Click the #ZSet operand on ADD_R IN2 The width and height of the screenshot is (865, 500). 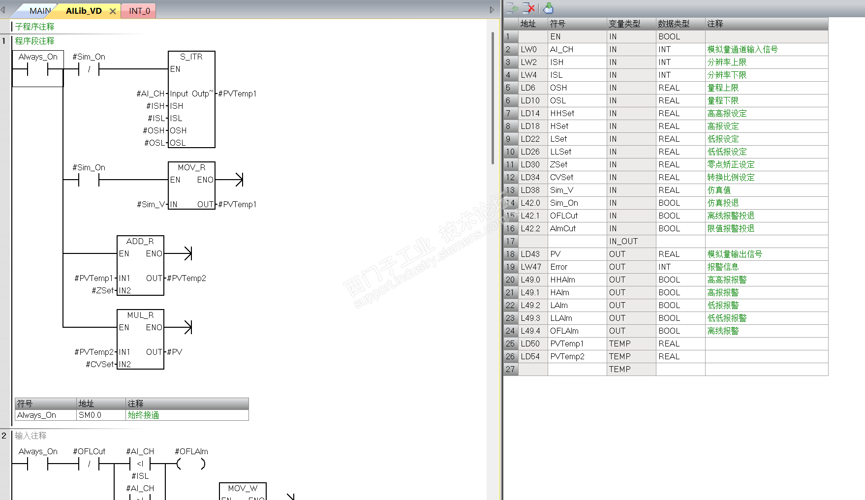point(103,290)
